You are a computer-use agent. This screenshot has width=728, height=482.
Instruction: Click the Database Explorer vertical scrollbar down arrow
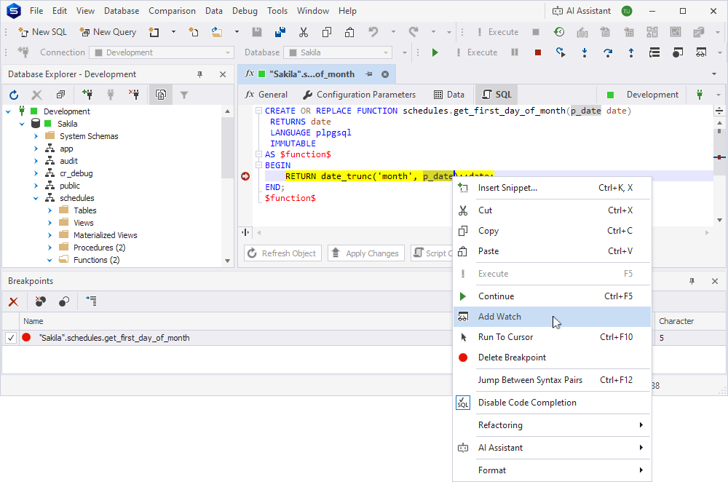coord(227,261)
